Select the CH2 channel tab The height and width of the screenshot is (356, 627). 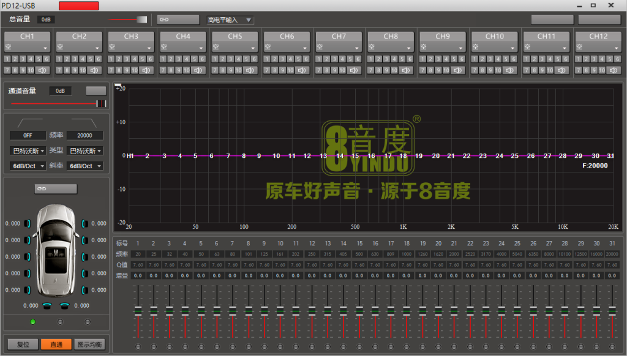[79, 36]
